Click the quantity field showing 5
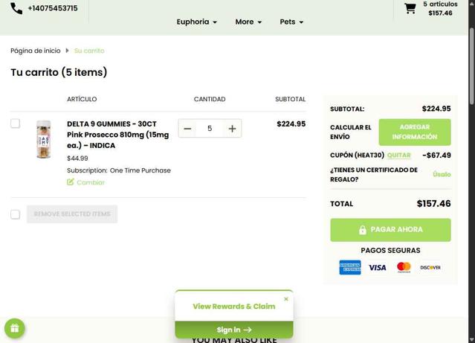The image size is (475, 343). [x=210, y=129]
